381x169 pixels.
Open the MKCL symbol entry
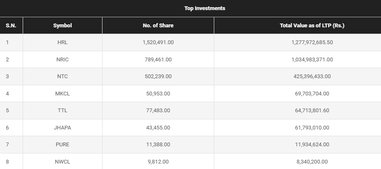coord(63,94)
